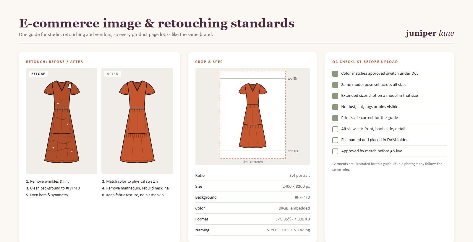Click the 'Color' spec row label

(x=200, y=208)
